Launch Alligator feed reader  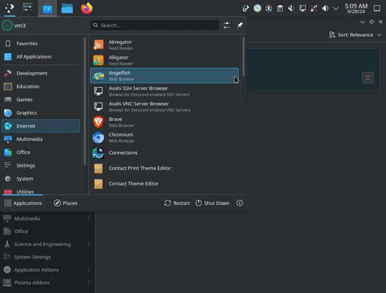pyautogui.click(x=164, y=60)
